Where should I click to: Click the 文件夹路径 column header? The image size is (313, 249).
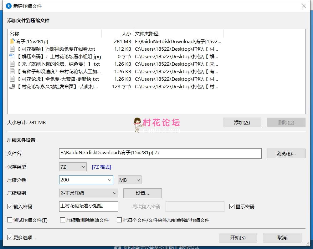click(x=178, y=33)
